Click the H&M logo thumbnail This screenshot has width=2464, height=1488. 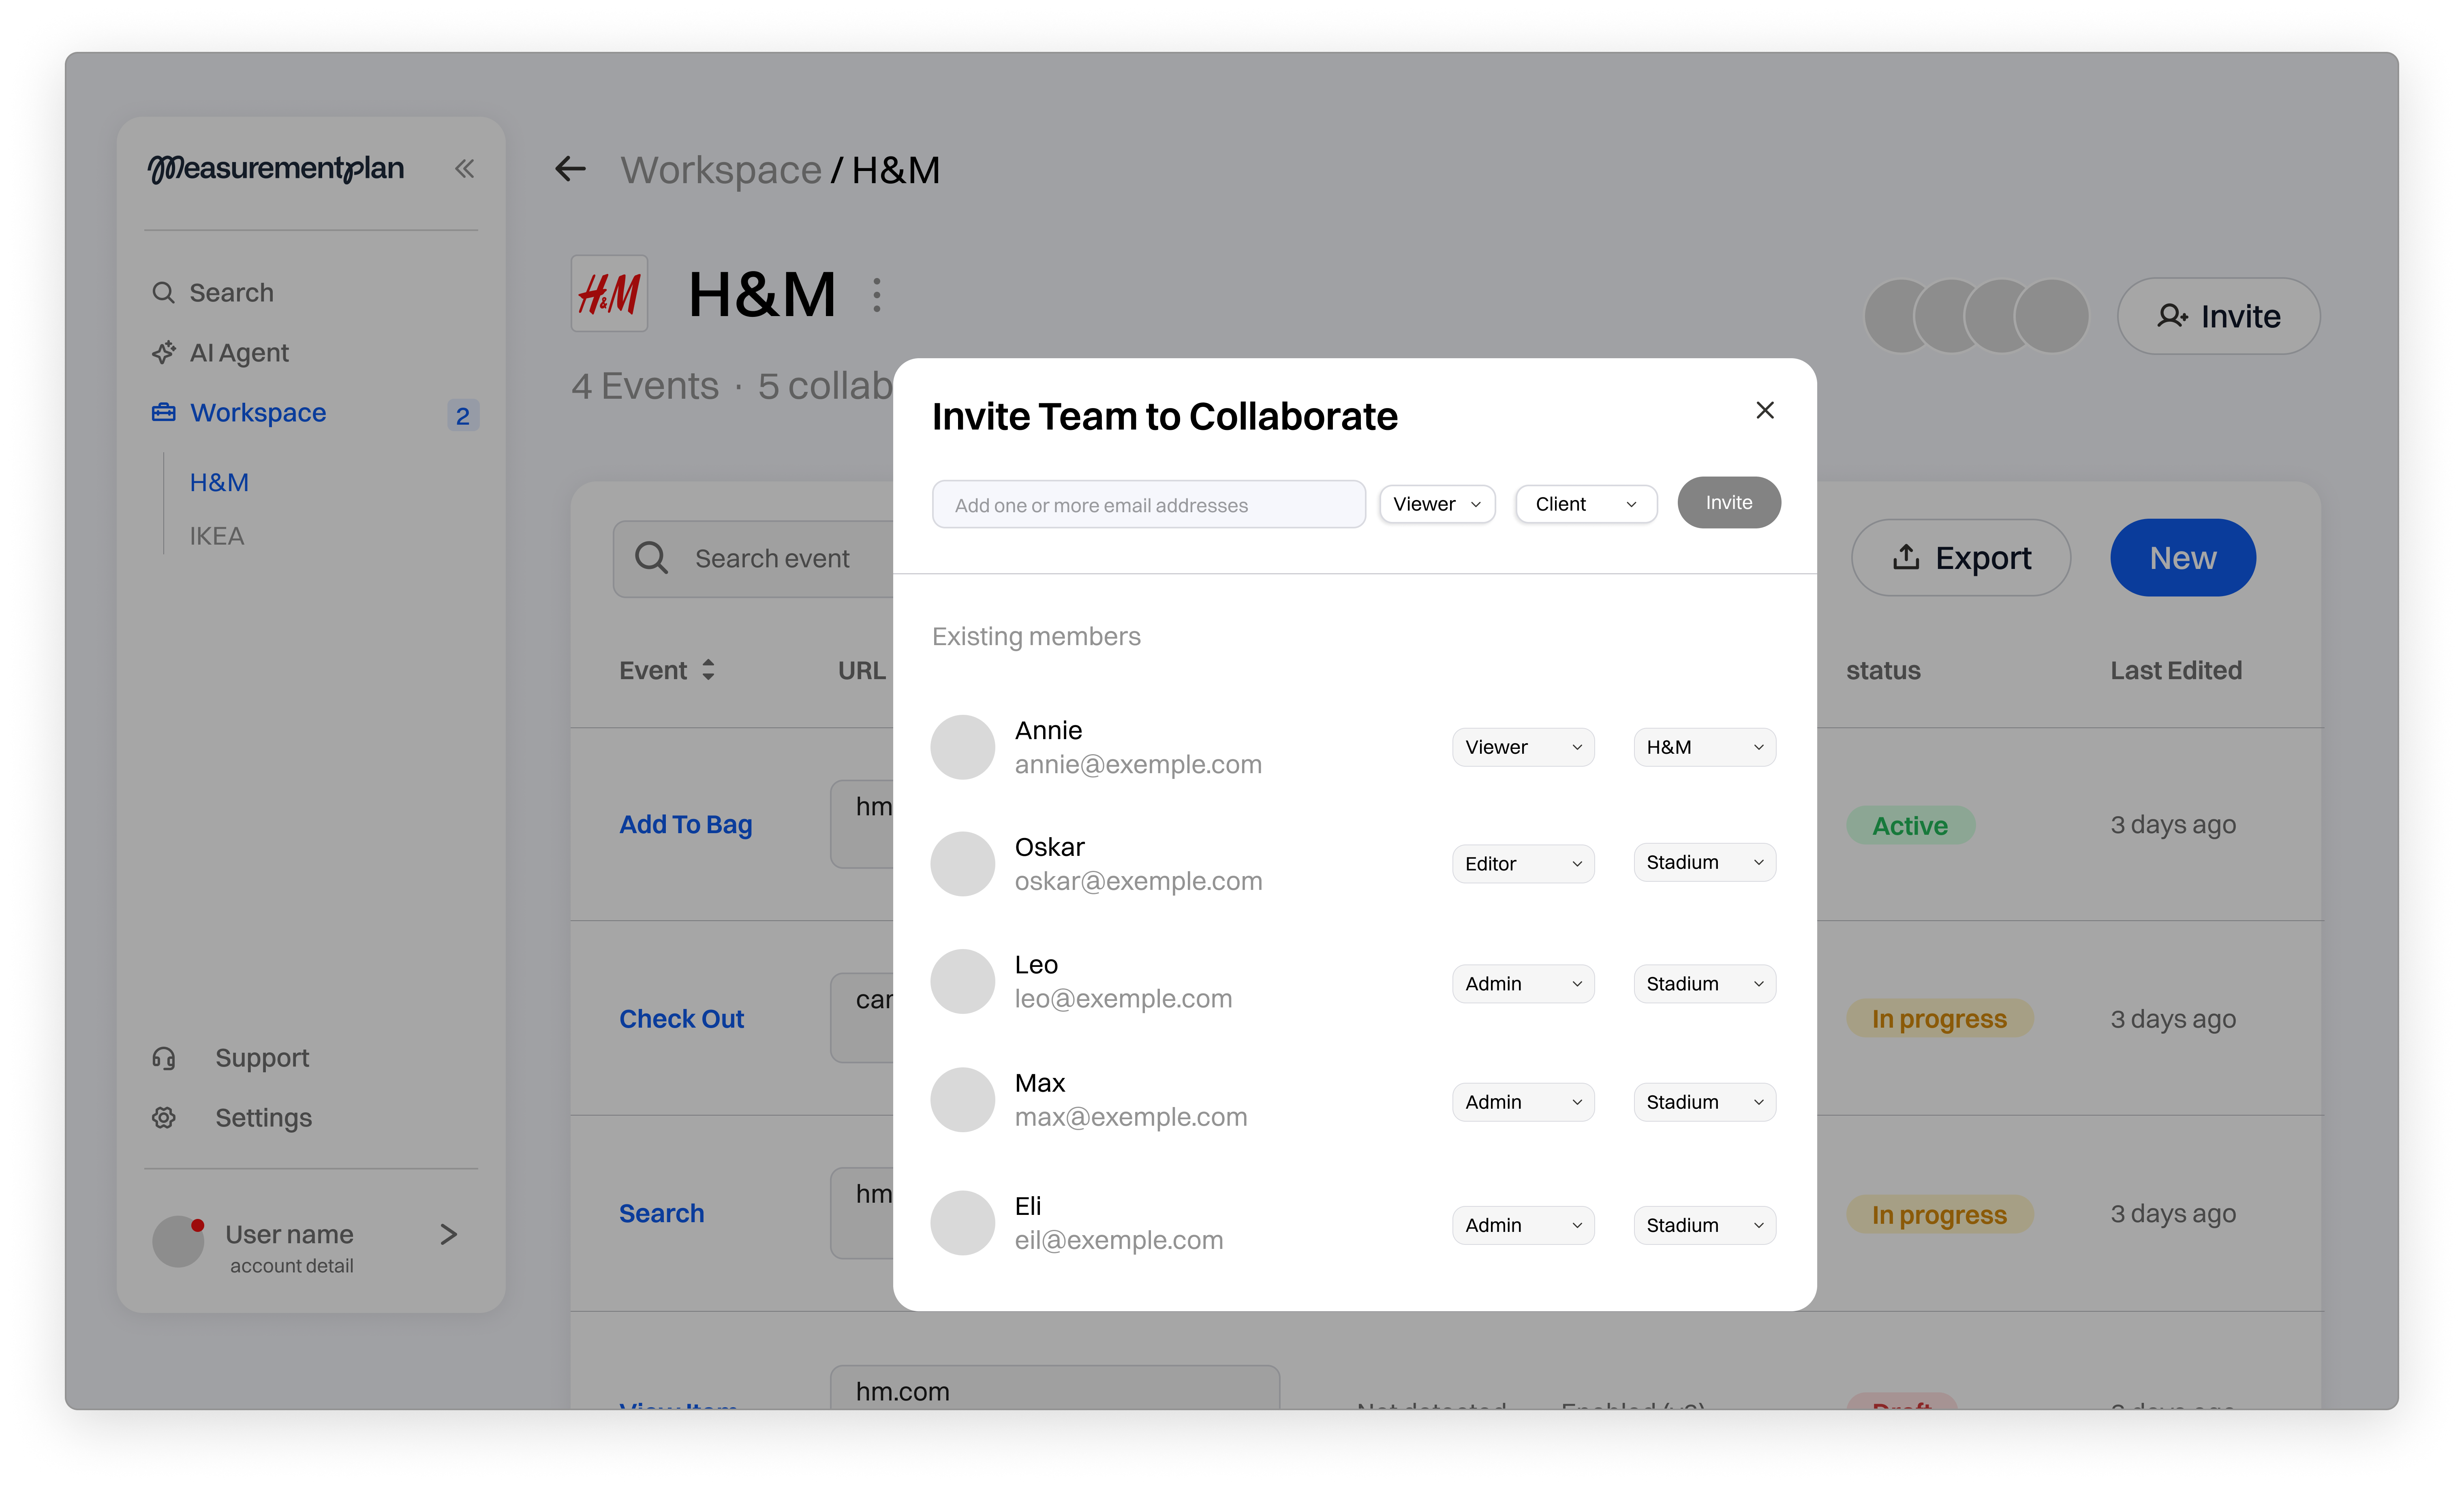coord(609,294)
